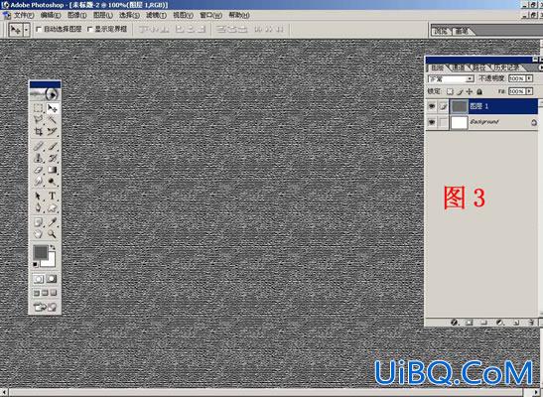Select the Zoom magnifier tool
Screen dimensions: 543x397
coord(52,234)
